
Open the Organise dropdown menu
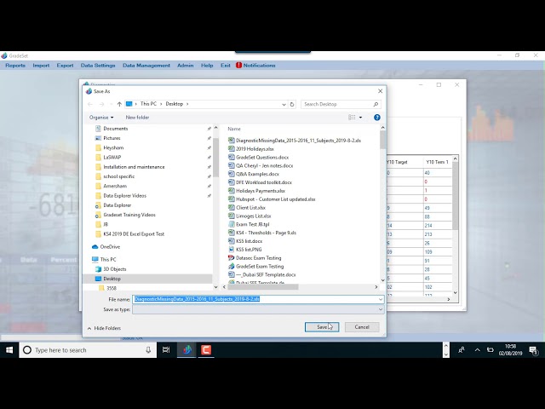click(101, 118)
